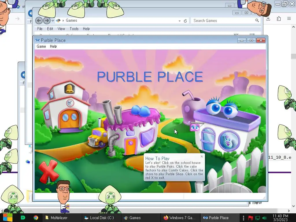Click the pink Purble sign on the shop
Viewport: 296px width, 222px height.
[x=195, y=127]
